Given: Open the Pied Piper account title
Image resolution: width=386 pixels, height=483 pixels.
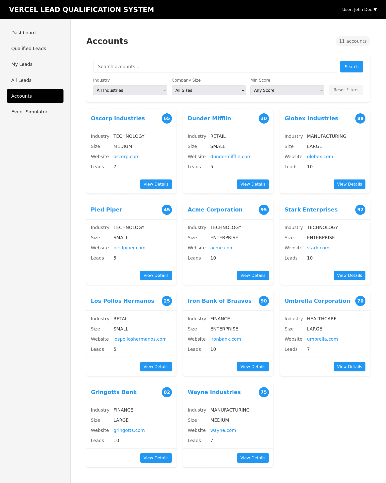Looking at the screenshot, I should (106, 210).
